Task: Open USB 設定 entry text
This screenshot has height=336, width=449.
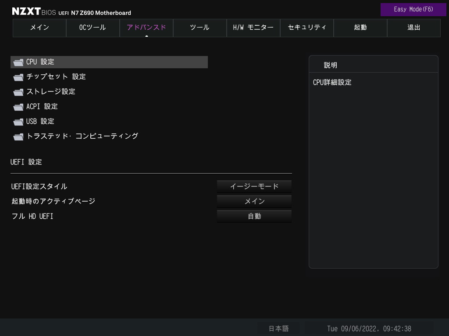Action: tap(40, 122)
